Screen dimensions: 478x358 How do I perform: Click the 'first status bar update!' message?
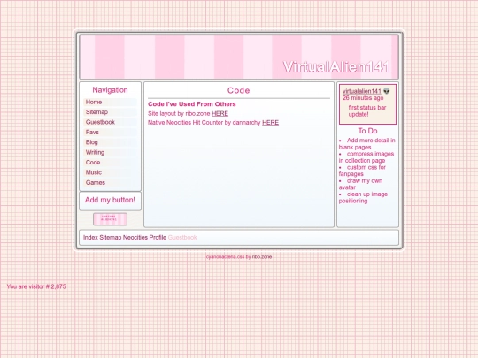point(367,110)
